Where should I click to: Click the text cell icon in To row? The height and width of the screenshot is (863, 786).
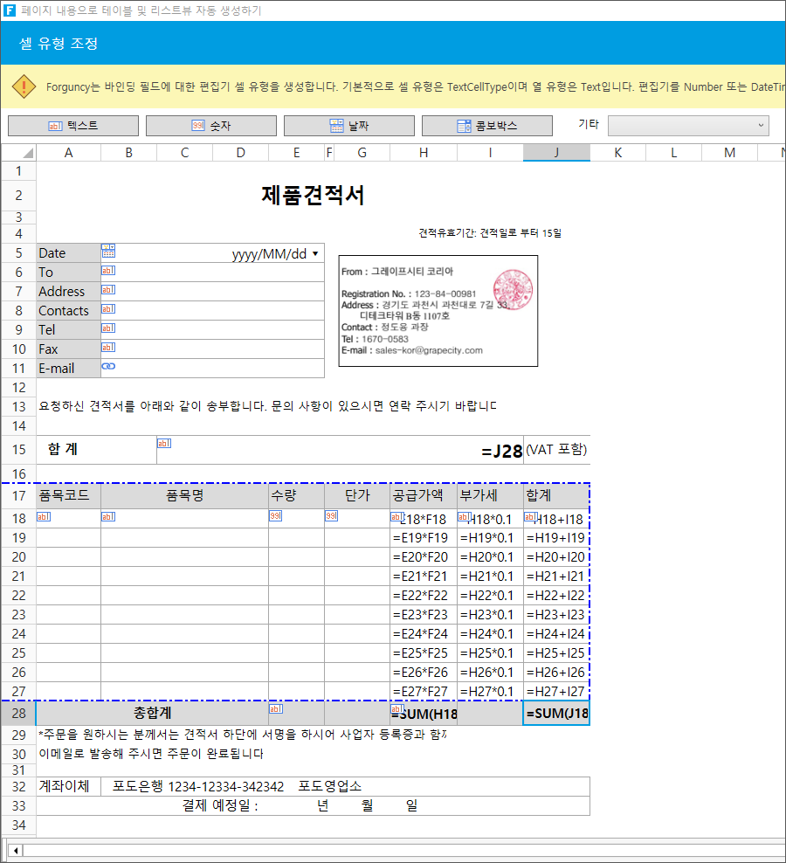point(108,270)
